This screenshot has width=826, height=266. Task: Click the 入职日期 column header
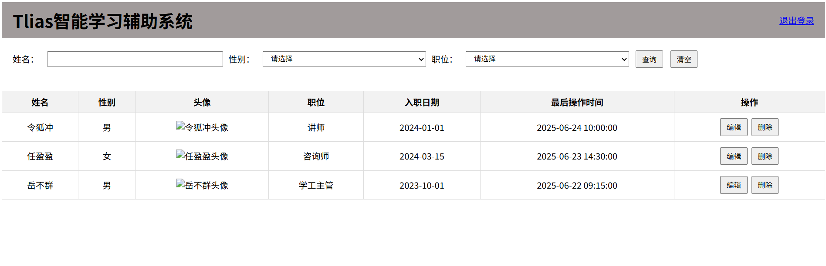[422, 102]
